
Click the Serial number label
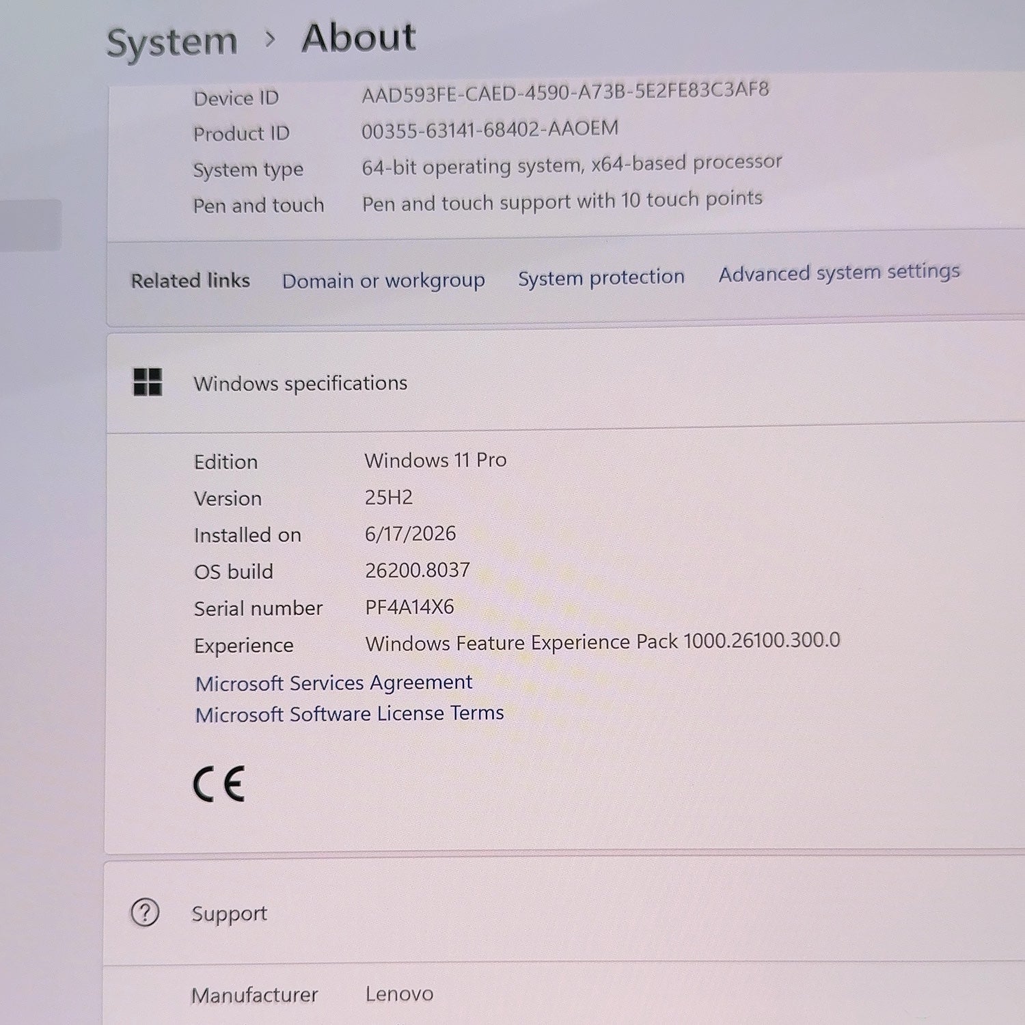[x=258, y=608]
